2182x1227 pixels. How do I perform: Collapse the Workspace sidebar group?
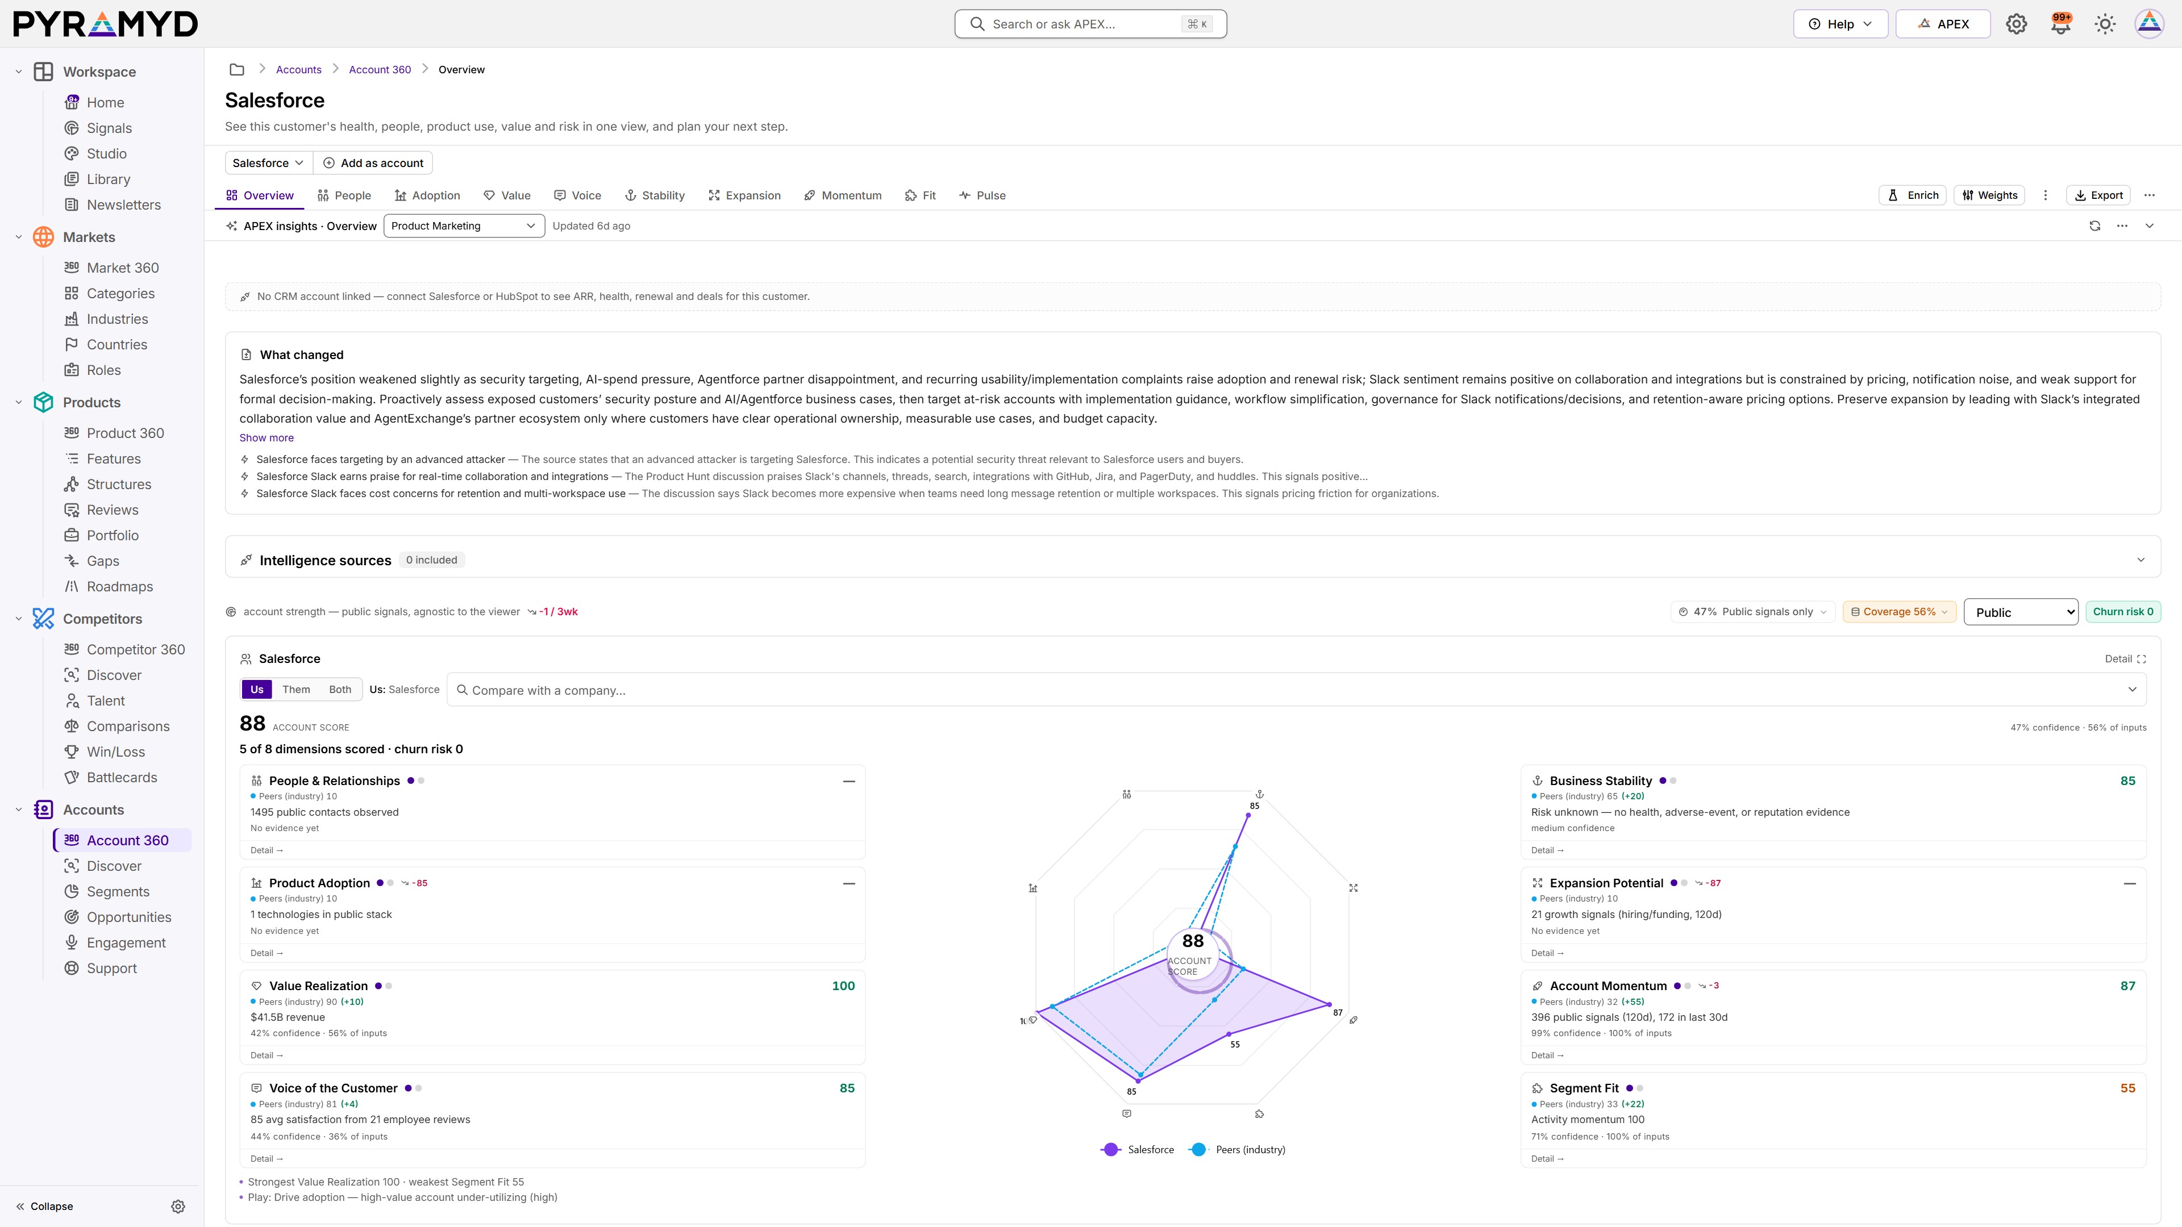pos(19,72)
